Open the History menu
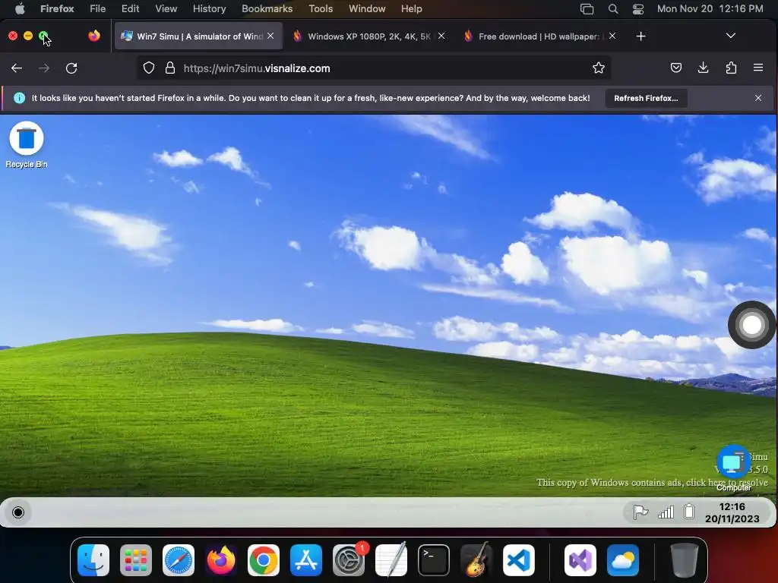This screenshot has height=583, width=778. 209,8
